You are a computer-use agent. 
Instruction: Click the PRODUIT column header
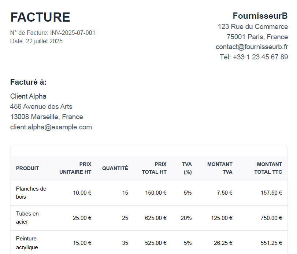coord(27,168)
